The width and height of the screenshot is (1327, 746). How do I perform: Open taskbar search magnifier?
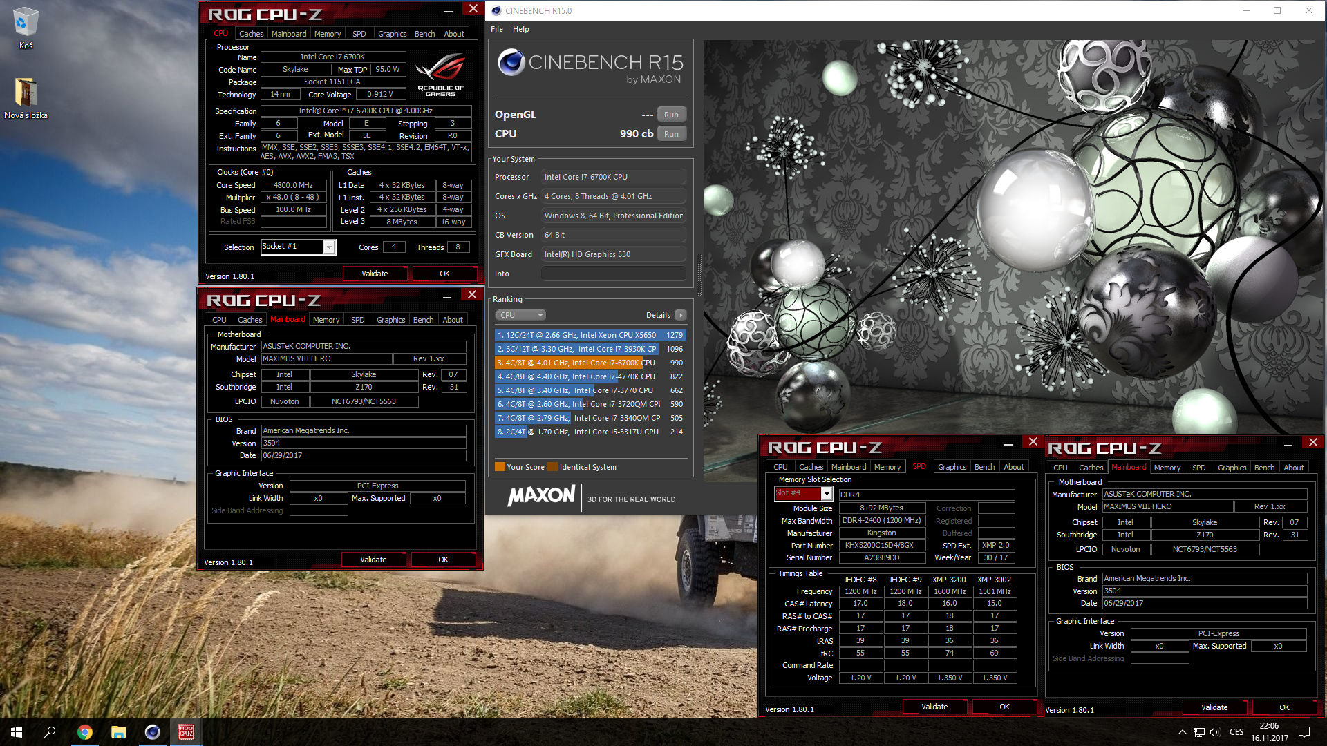pyautogui.click(x=50, y=732)
